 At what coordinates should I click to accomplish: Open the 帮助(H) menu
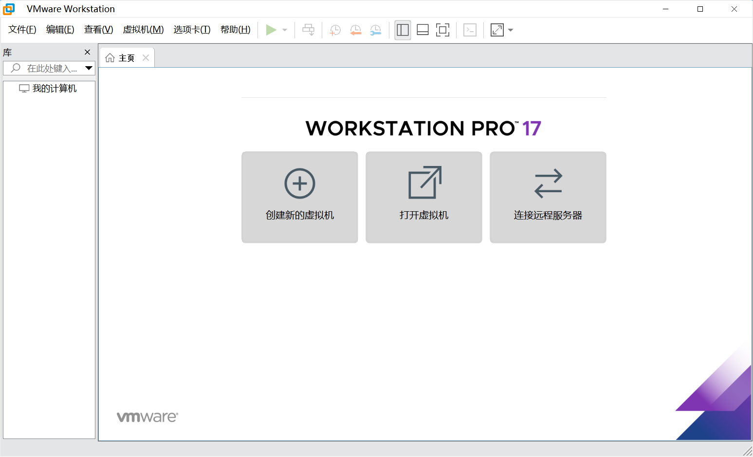pos(235,29)
